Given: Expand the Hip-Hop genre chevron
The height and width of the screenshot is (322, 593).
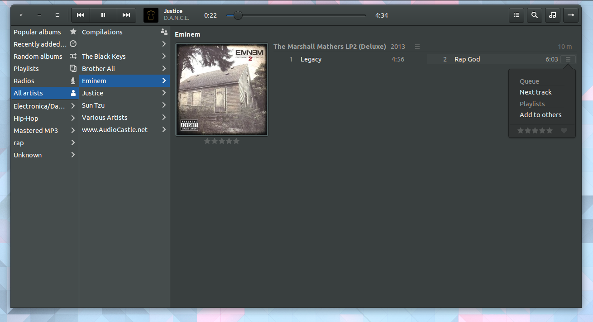Looking at the screenshot, I should pos(73,118).
